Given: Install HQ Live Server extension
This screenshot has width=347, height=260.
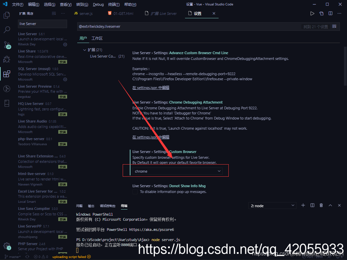Looking at the screenshot, I should click(x=63, y=114).
